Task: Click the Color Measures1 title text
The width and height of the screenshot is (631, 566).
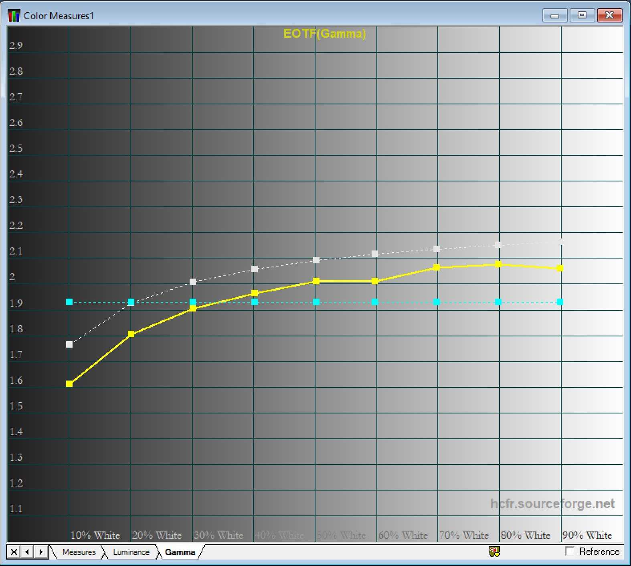Action: tap(59, 16)
